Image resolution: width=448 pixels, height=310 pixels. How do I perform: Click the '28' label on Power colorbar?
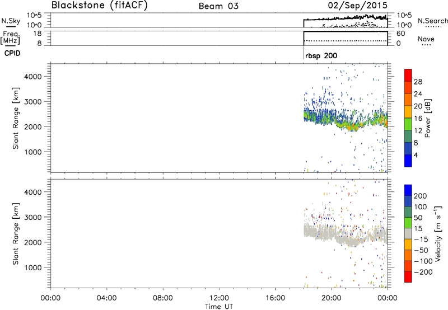coord(418,82)
